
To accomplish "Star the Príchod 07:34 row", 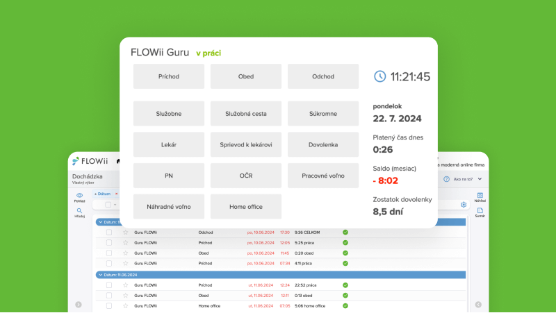I will (126, 264).
